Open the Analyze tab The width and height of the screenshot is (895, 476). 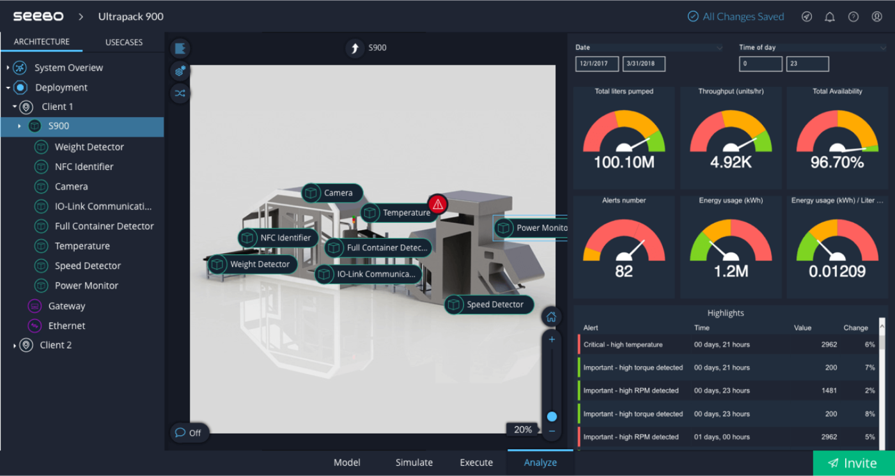pyautogui.click(x=540, y=463)
